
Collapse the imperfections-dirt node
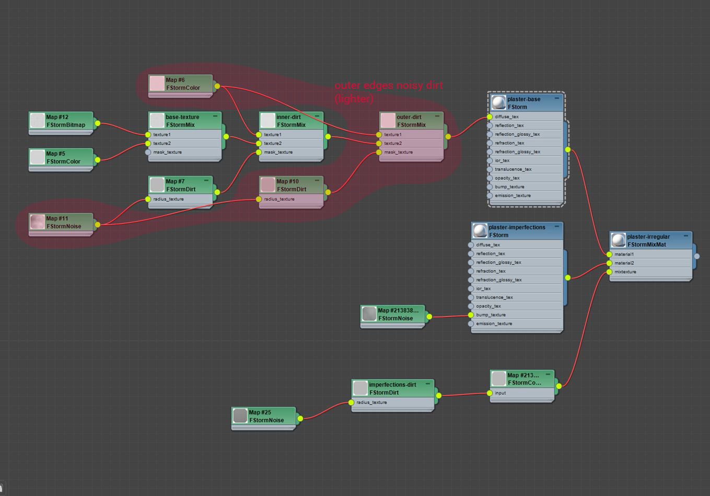[x=428, y=384]
